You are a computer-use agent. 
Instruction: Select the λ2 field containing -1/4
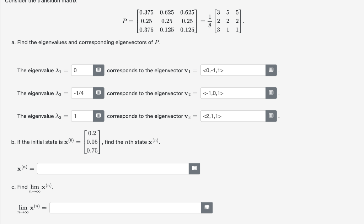pos(82,93)
